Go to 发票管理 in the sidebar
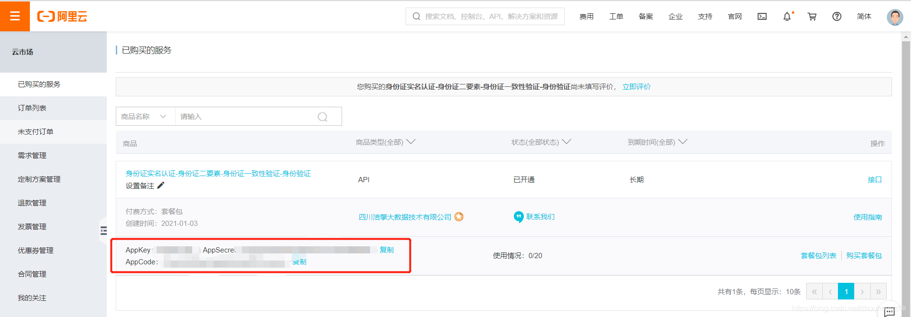911x317 pixels. [53, 227]
